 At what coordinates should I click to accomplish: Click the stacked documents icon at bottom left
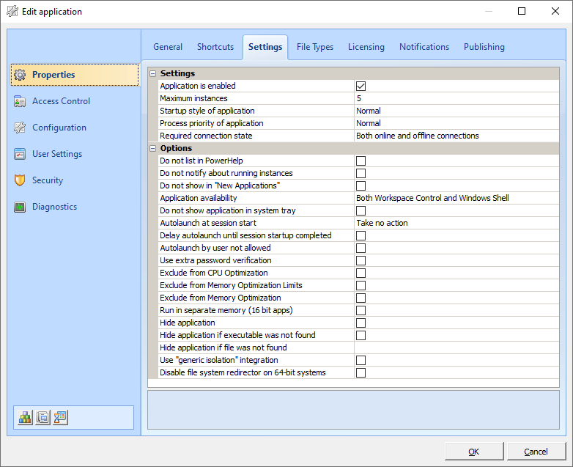coord(43,417)
